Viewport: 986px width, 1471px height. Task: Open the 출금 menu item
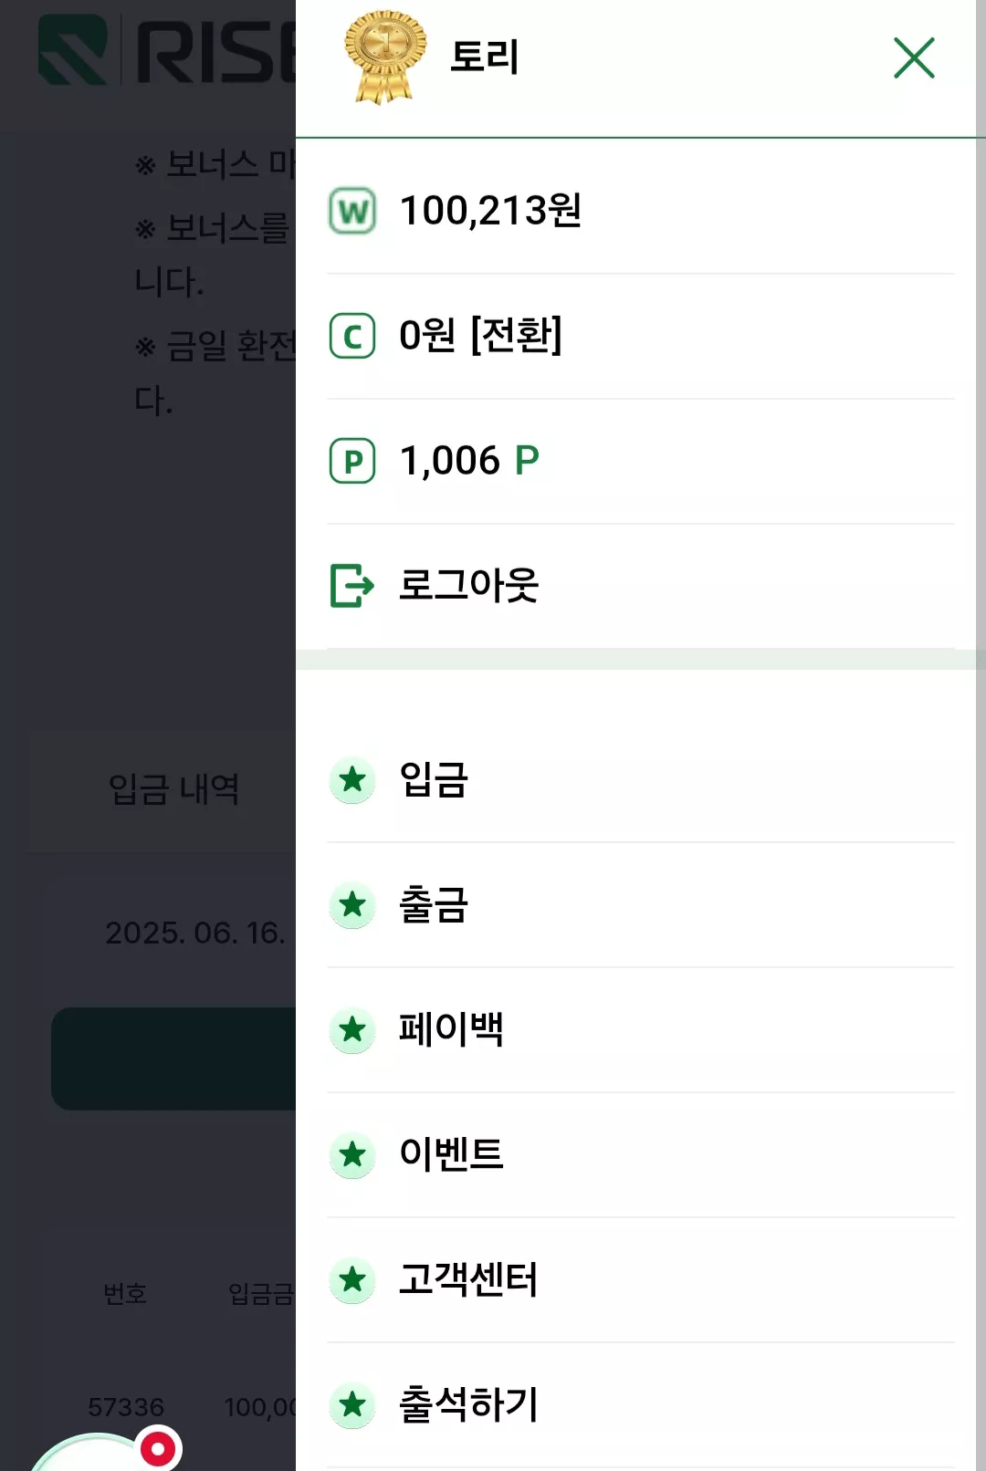[641, 905]
